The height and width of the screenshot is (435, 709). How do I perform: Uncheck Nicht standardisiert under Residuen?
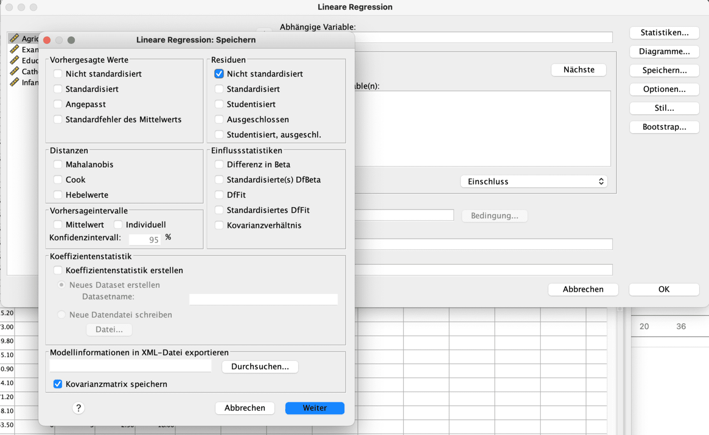point(219,74)
